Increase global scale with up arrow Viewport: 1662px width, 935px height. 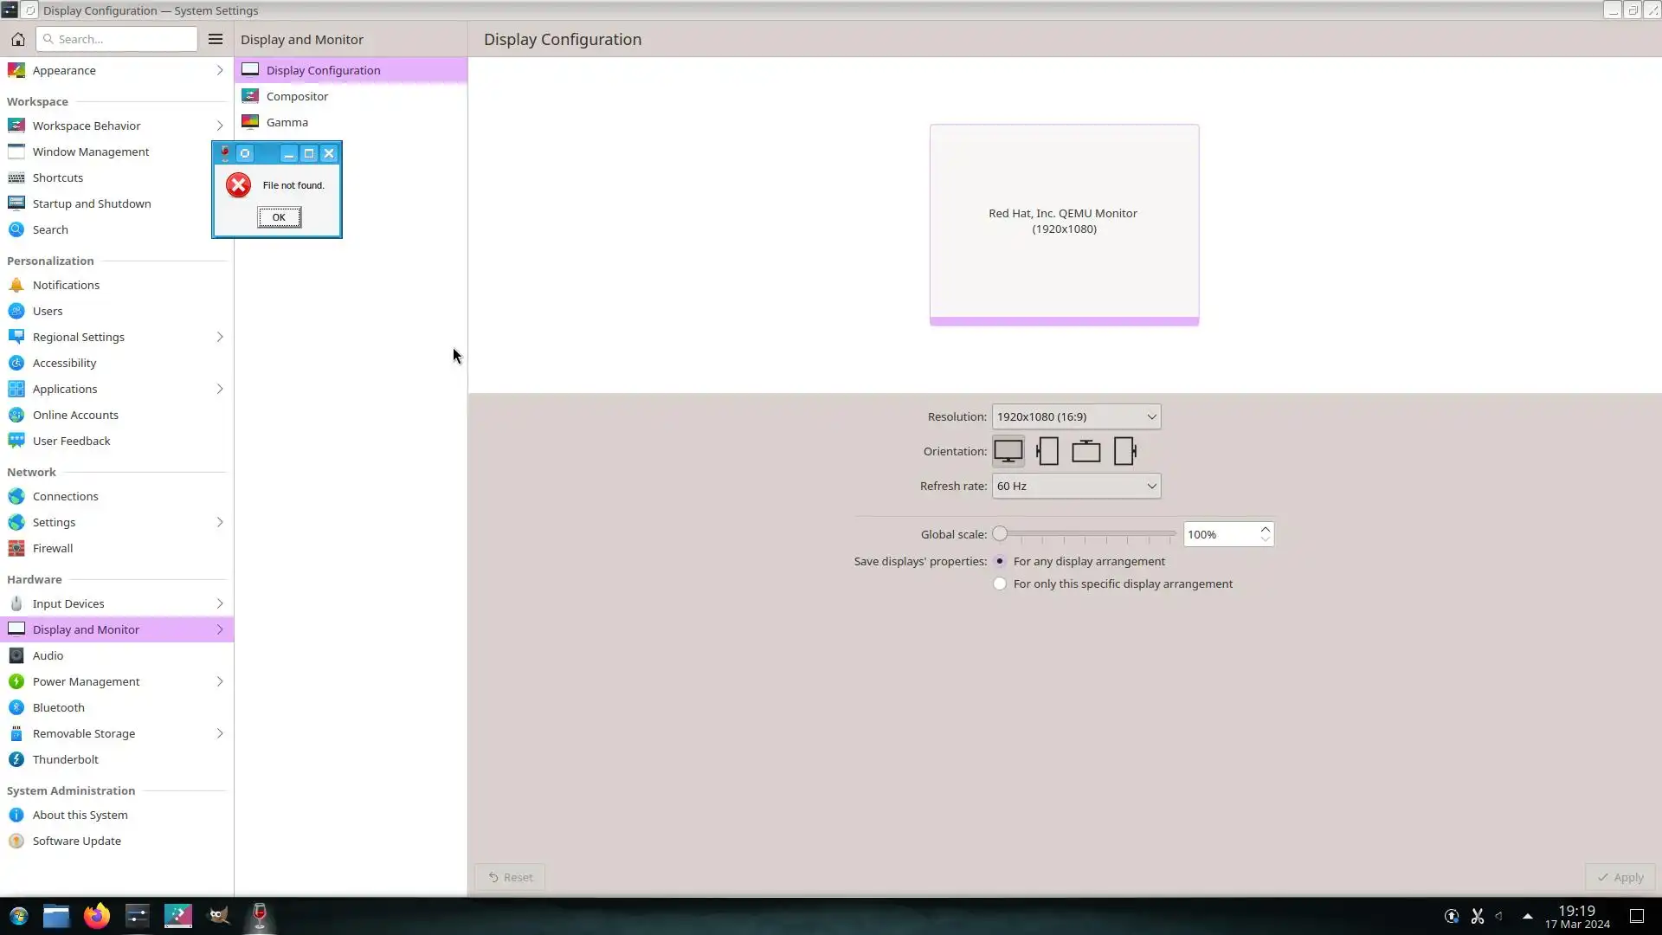(x=1265, y=529)
